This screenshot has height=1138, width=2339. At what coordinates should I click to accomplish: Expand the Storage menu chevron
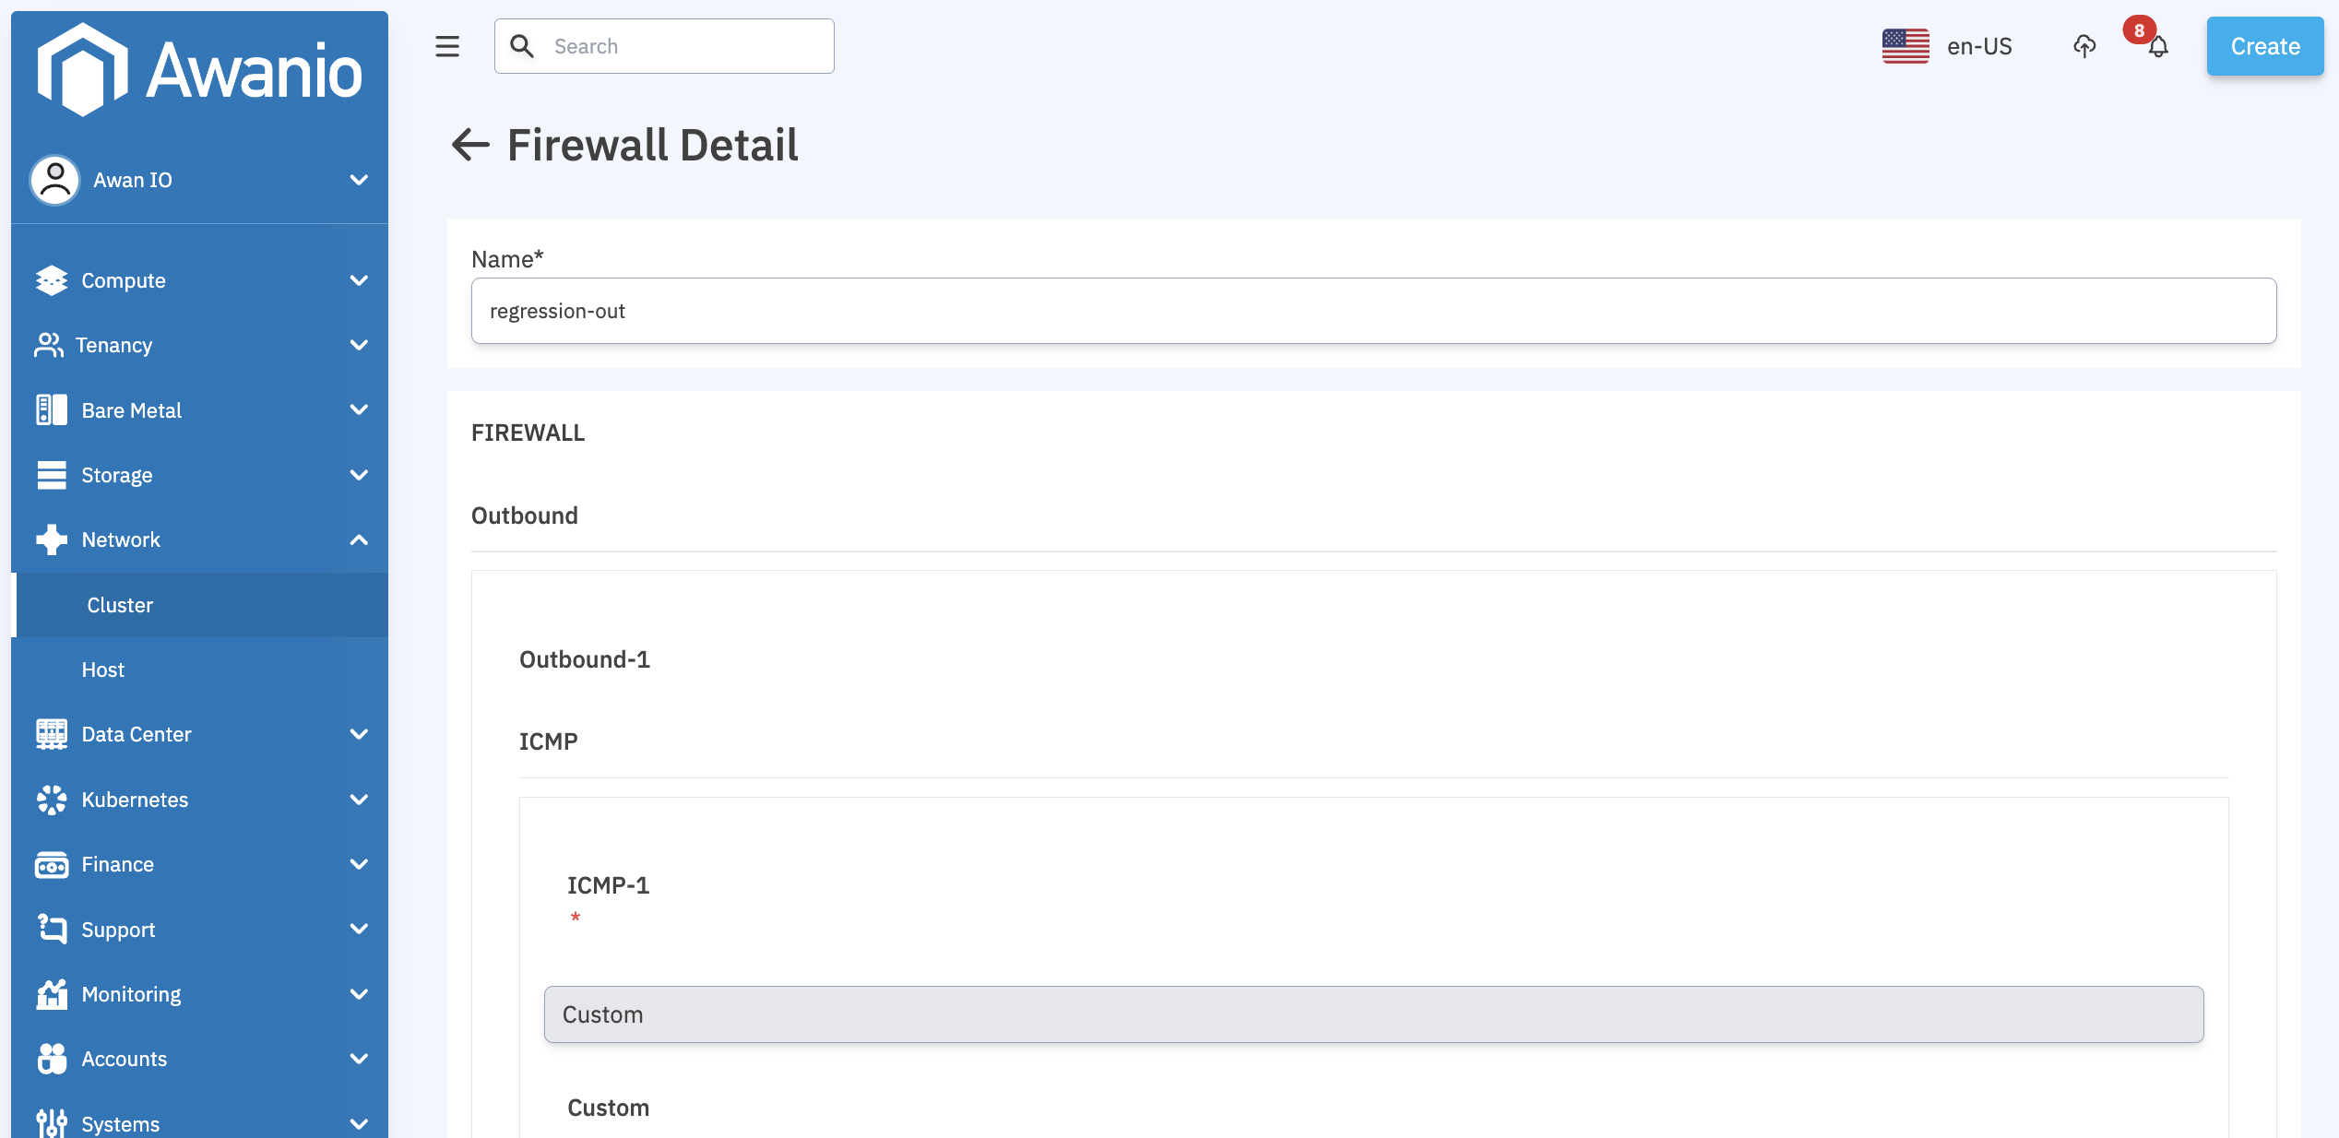(359, 475)
